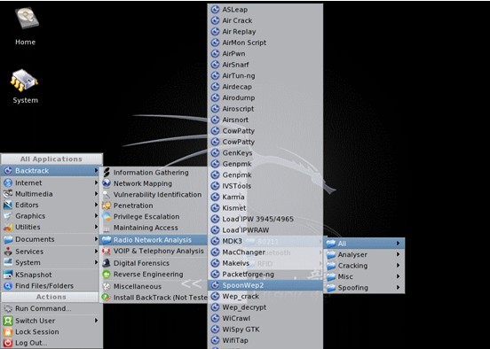
Task: Expand the Spoofing submenu arrow
Action: pyautogui.click(x=398, y=287)
